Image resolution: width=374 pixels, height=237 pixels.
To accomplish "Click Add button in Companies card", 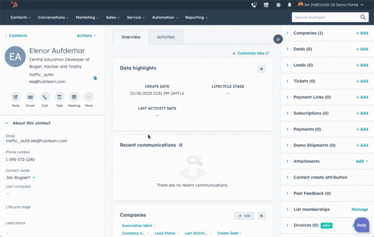I will point(244,216).
